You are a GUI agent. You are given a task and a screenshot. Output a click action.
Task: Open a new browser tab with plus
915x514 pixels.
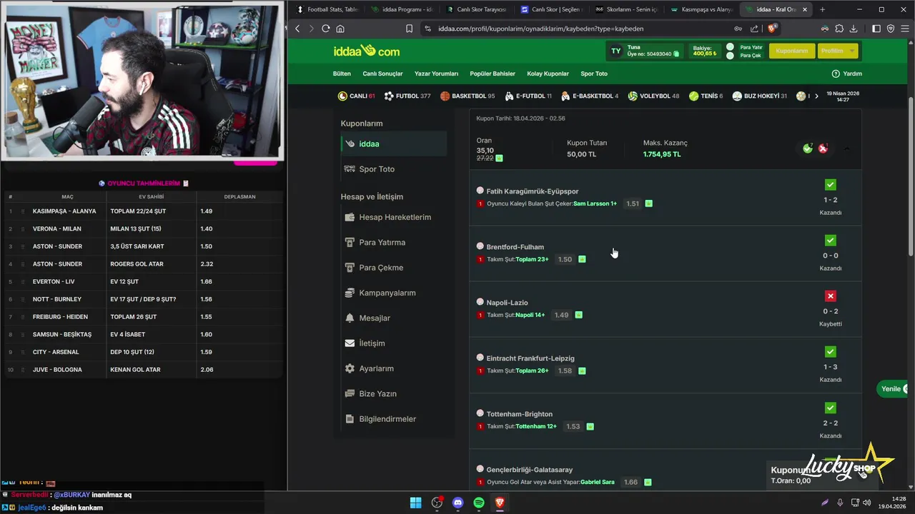click(822, 9)
